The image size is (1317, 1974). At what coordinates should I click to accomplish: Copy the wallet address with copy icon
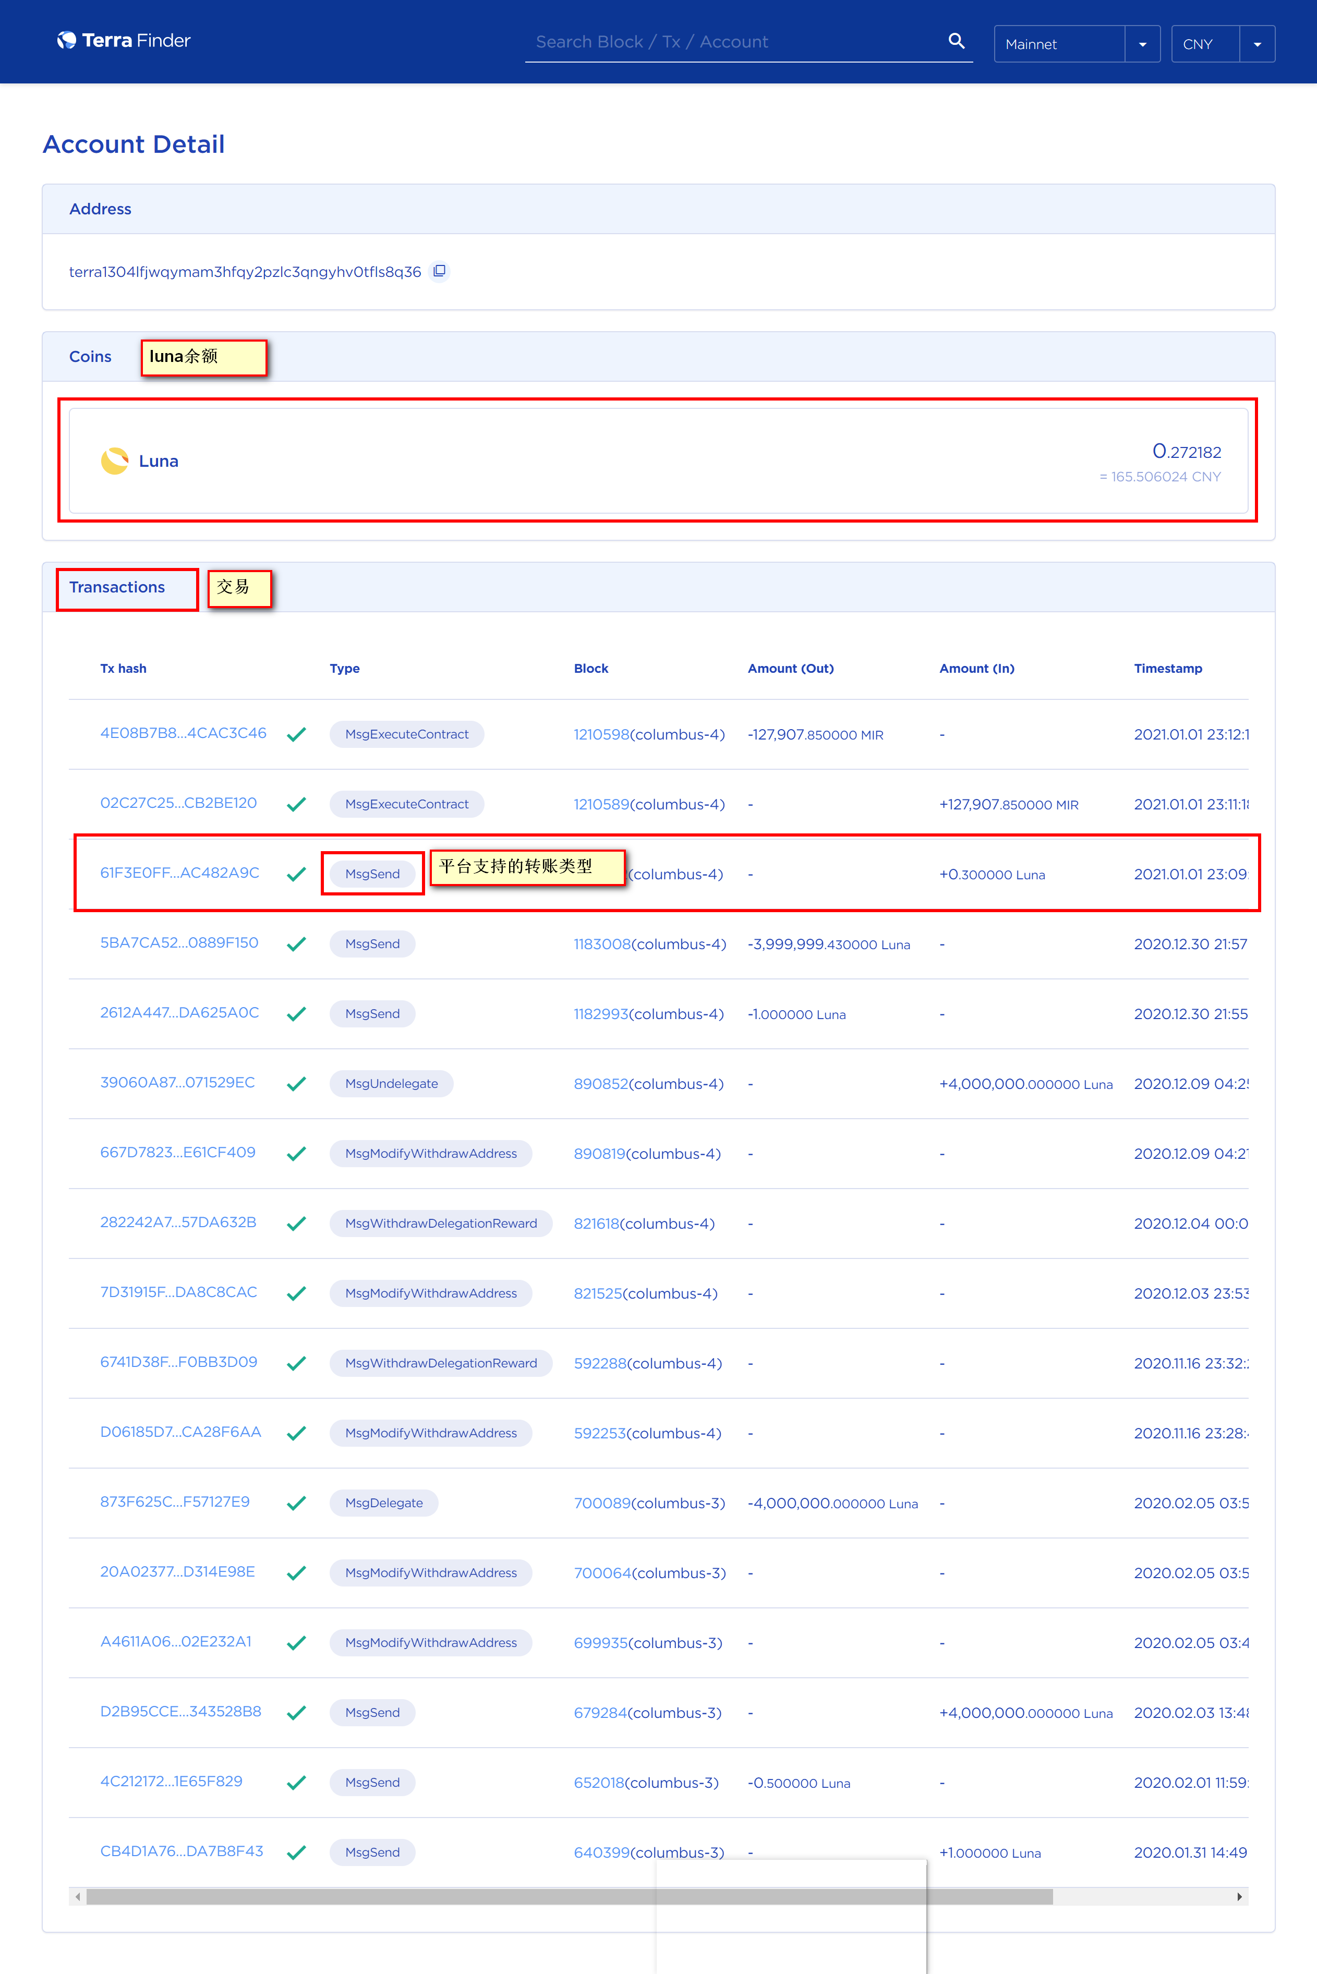[439, 271]
